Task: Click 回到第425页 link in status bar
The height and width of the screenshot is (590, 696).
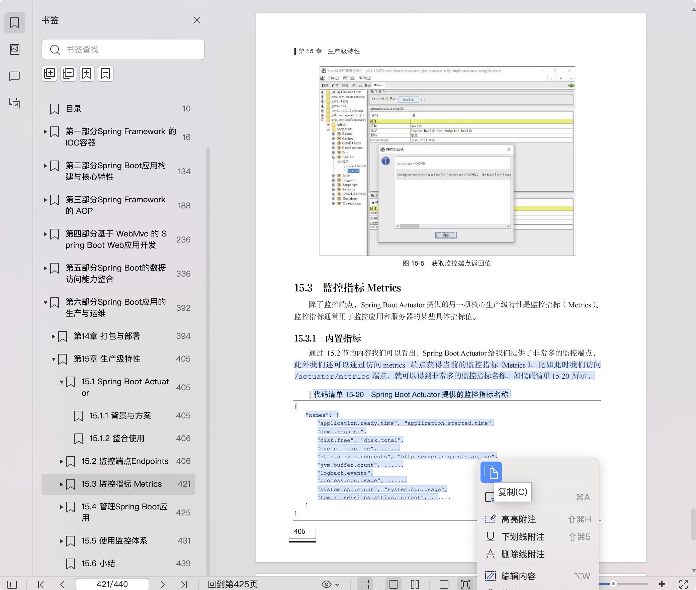Action: 233,584
